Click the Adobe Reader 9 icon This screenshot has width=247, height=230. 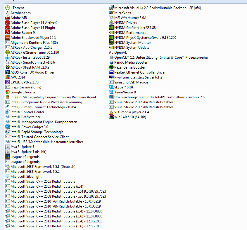(x=8, y=33)
